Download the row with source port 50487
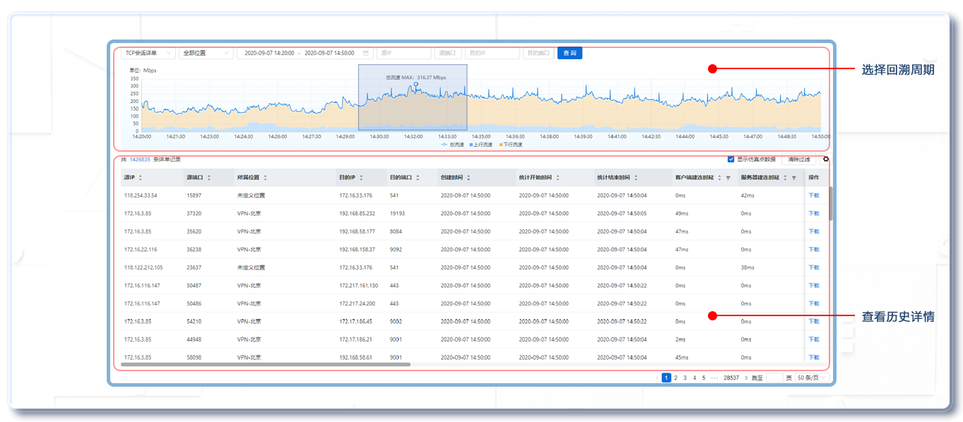The image size is (963, 422). (814, 285)
